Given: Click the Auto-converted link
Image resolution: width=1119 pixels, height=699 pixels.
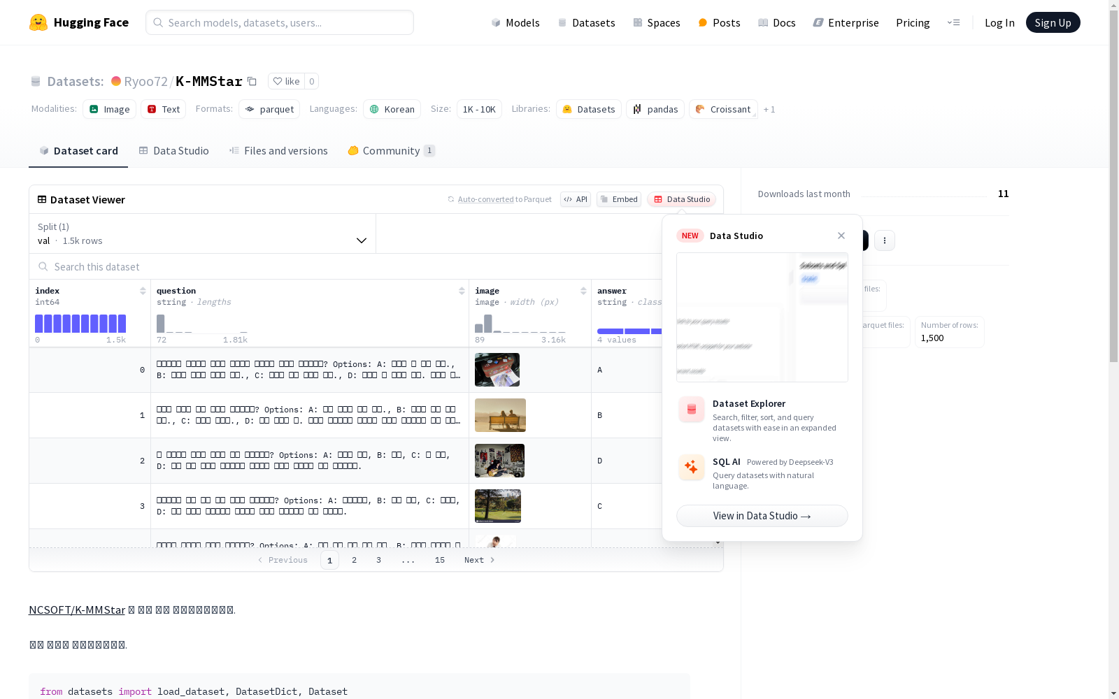Looking at the screenshot, I should (x=486, y=199).
